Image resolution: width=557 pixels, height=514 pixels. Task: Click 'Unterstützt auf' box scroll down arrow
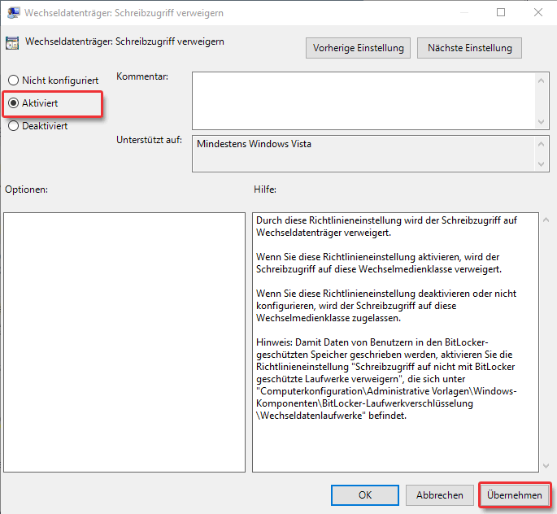(x=543, y=165)
